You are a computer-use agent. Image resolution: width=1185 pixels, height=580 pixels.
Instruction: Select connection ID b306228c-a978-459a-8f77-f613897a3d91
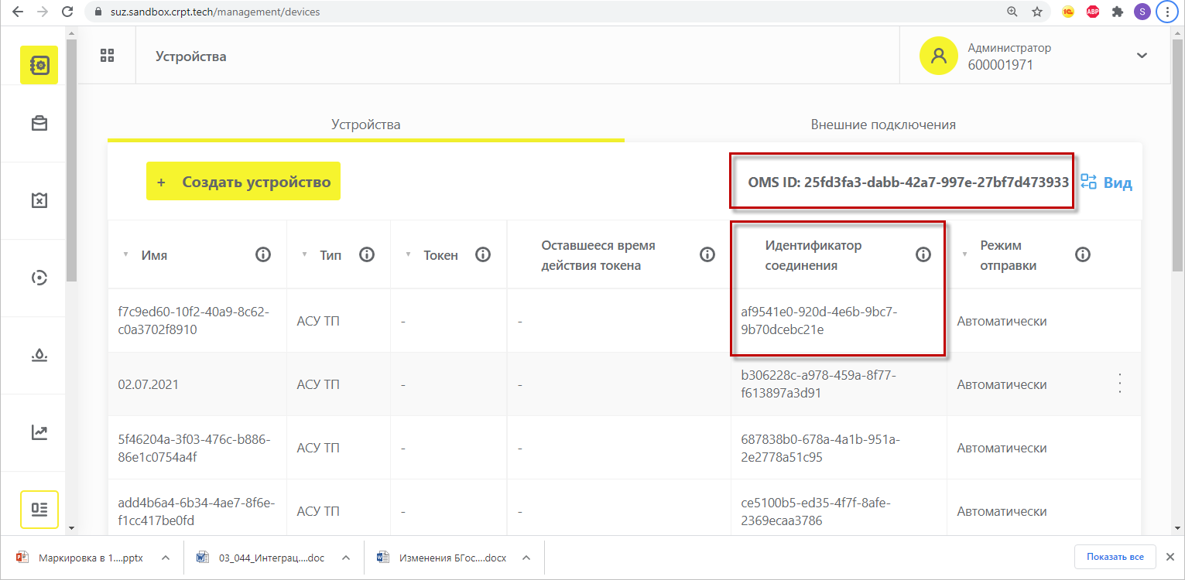[x=819, y=384]
